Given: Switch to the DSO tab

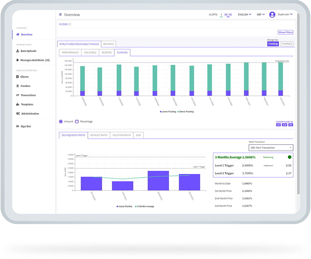Looking at the screenshot, I should click(x=138, y=135).
